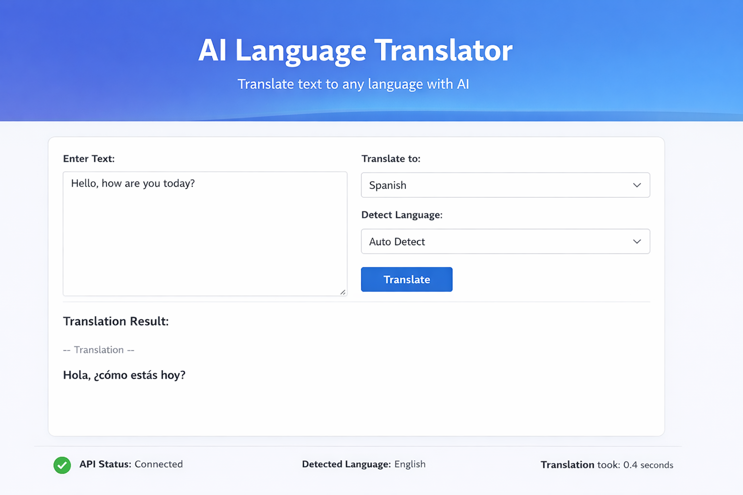Click the Translation took 0.4 seconds status
This screenshot has width=743, height=495.
click(607, 465)
